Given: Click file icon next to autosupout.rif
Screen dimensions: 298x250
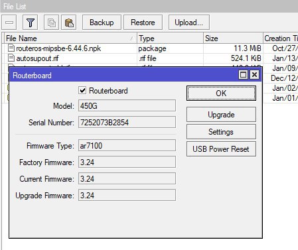Looking at the screenshot, I should click(11, 58).
